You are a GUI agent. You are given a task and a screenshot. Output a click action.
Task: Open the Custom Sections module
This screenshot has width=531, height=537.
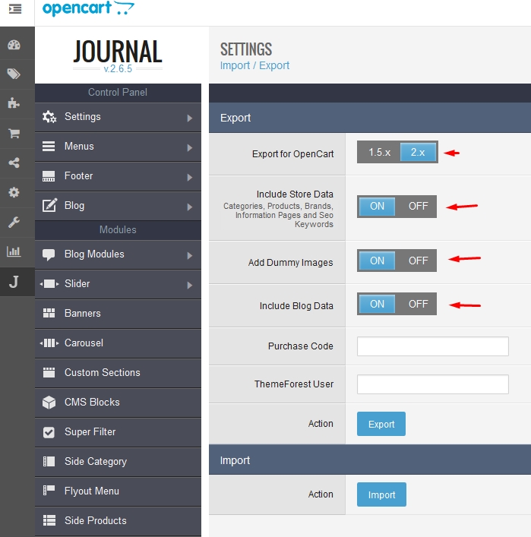point(118,373)
